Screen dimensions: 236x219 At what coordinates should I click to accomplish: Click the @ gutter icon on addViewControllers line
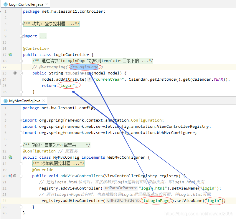15,176
